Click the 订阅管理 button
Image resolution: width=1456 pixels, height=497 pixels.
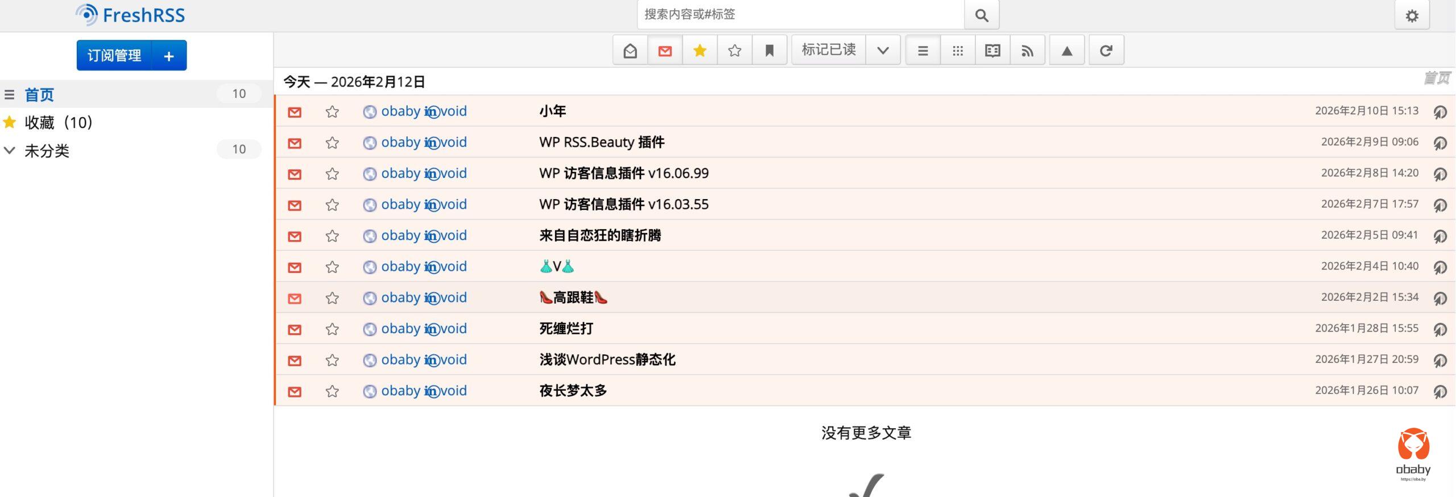(114, 56)
